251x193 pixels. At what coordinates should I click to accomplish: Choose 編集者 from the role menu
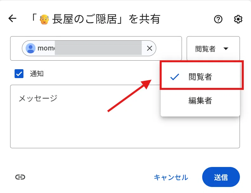[200, 101]
